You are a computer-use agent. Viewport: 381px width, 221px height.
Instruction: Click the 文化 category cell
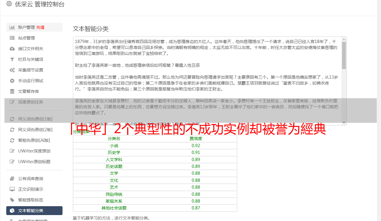[x=114, y=180]
